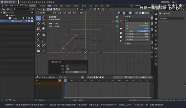186x108 pixels.
Task: Select the Shear tool
Action: tap(38, 51)
